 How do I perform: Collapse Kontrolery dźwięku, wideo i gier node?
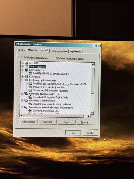pos(22,94)
